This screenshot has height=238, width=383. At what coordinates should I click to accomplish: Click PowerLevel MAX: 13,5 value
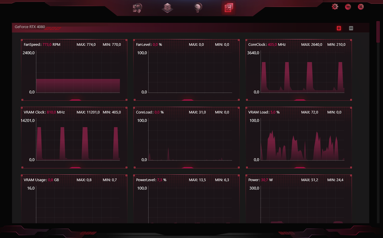pyautogui.click(x=197, y=180)
